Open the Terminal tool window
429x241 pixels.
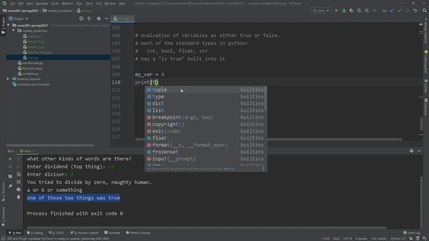point(112,233)
